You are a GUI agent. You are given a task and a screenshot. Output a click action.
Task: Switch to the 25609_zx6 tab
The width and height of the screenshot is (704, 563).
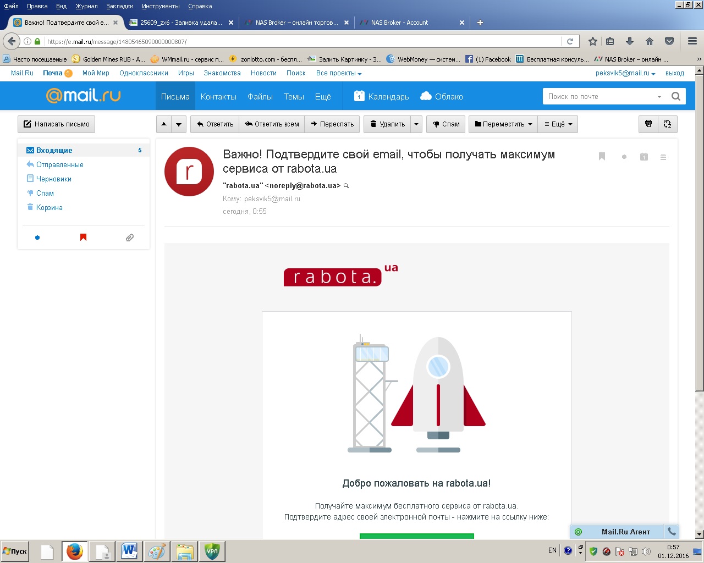[x=180, y=23]
